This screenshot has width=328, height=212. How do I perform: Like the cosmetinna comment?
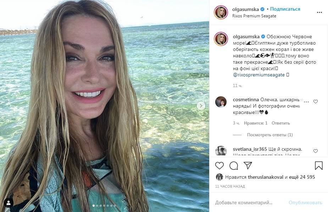(316, 102)
